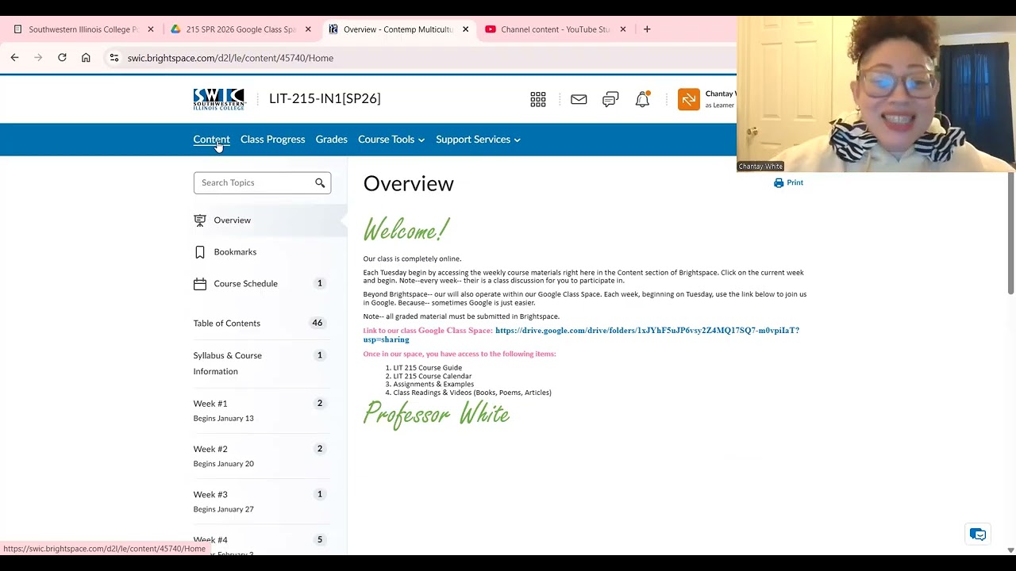Image resolution: width=1016 pixels, height=571 pixels.
Task: Click the page vertical scrollbar
Action: tap(1010, 232)
